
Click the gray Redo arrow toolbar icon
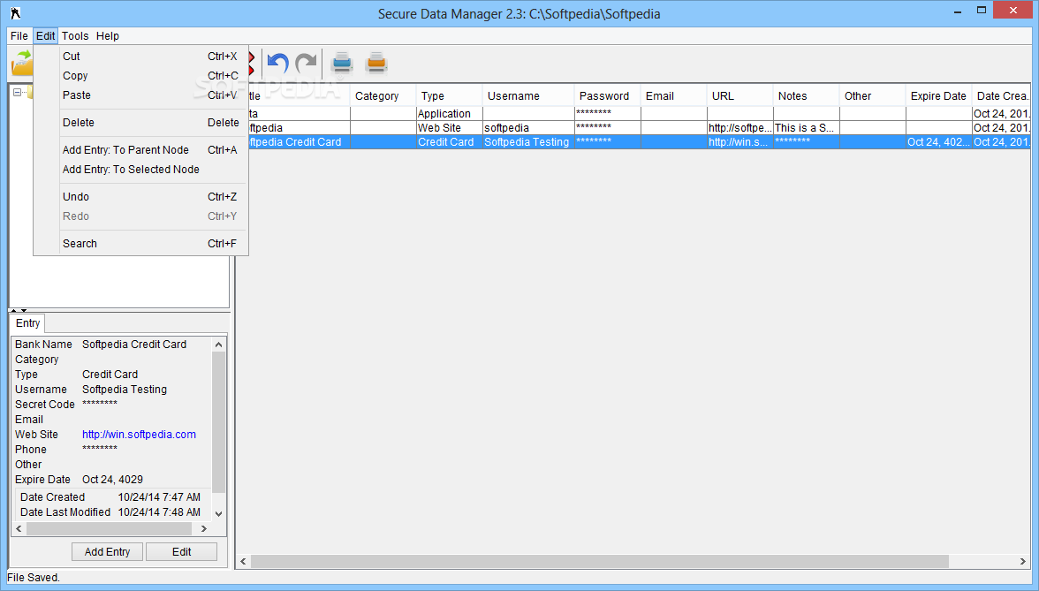click(306, 63)
